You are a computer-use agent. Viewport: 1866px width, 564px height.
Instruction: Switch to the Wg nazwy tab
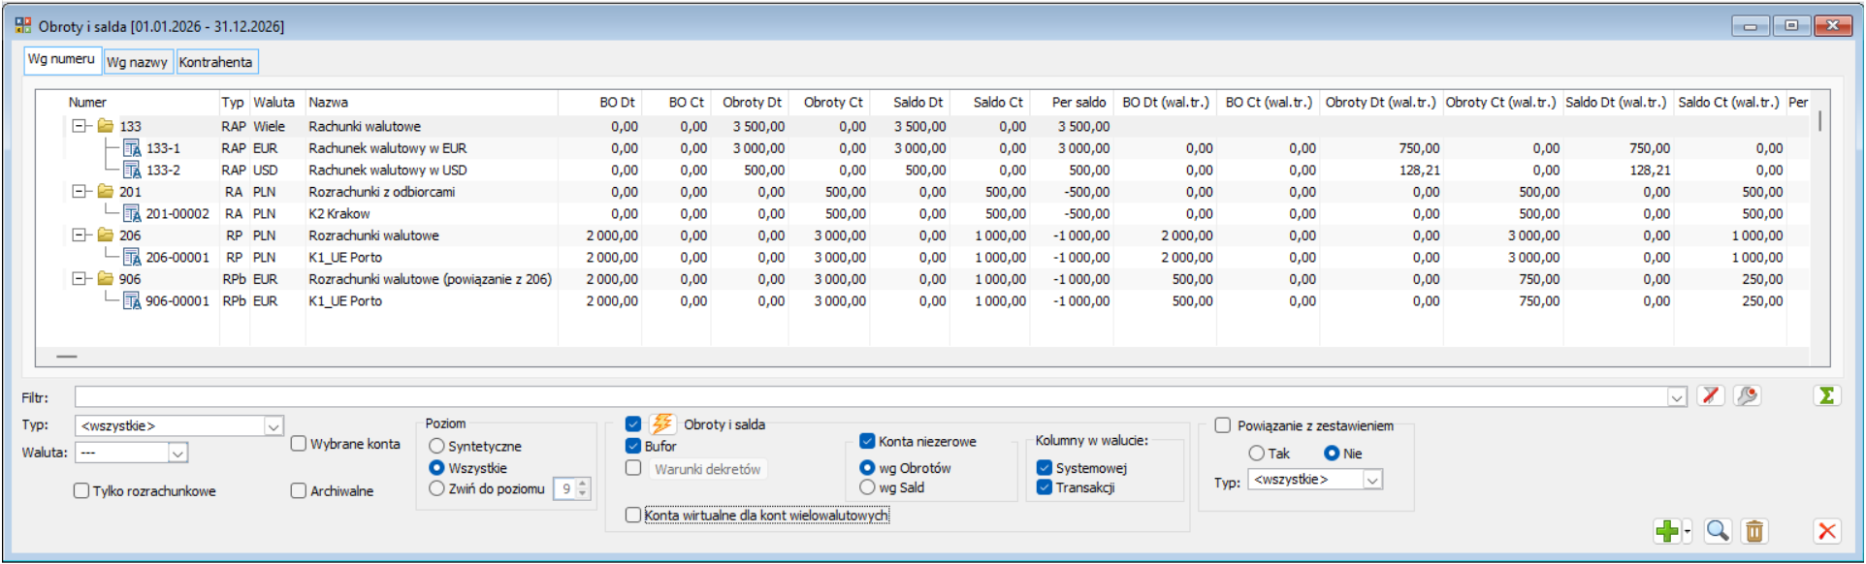coord(137,62)
